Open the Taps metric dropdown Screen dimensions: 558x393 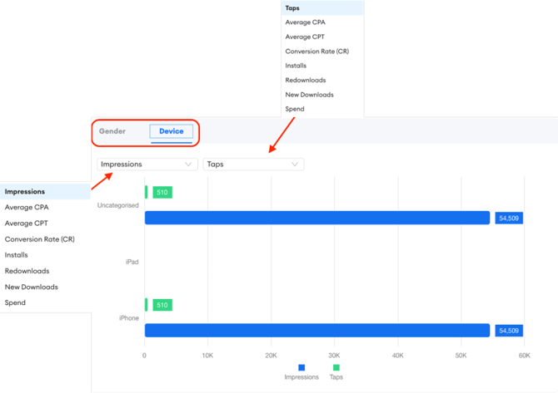pyautogui.click(x=252, y=165)
